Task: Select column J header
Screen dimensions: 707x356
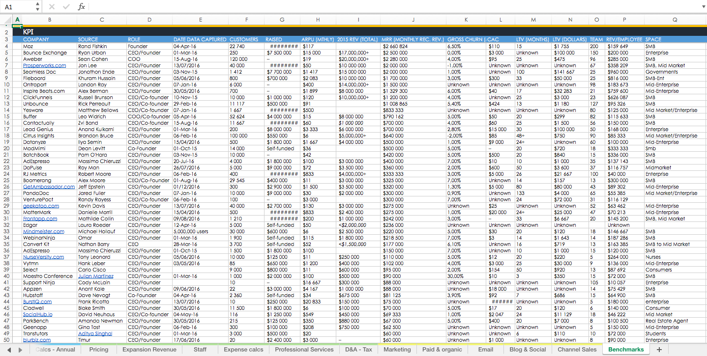Action: pyautogui.click(x=413, y=20)
